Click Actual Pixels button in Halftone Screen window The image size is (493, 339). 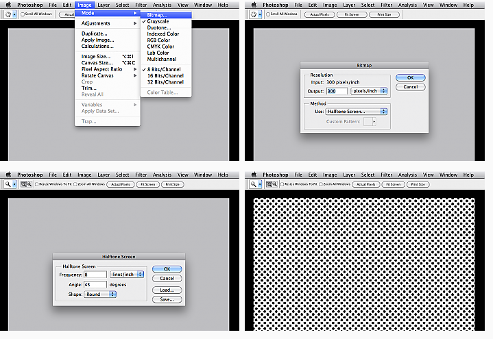121,184
